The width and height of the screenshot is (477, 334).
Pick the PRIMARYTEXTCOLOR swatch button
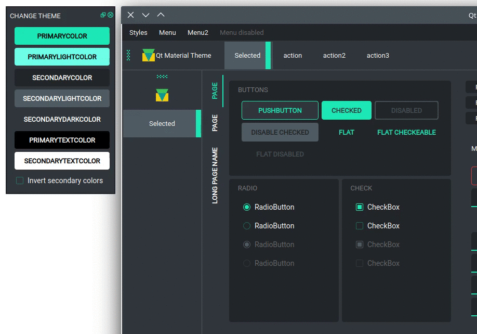click(62, 140)
